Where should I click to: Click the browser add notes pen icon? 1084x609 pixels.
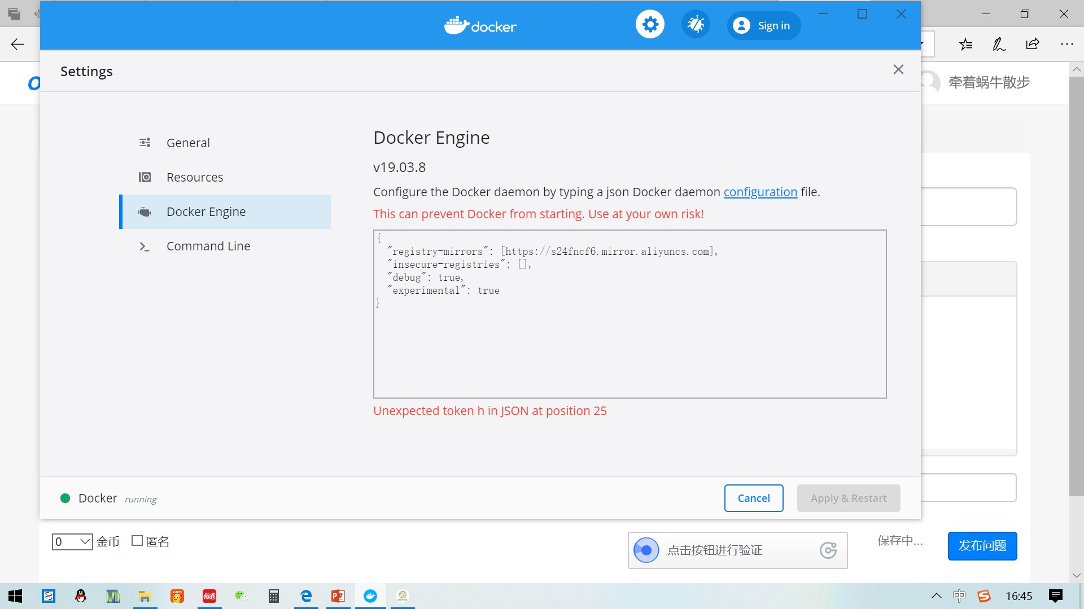tap(999, 44)
